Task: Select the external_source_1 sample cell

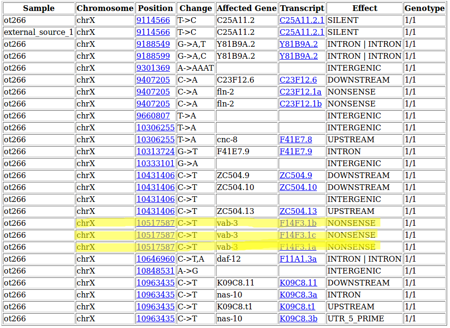Action: click(x=39, y=32)
